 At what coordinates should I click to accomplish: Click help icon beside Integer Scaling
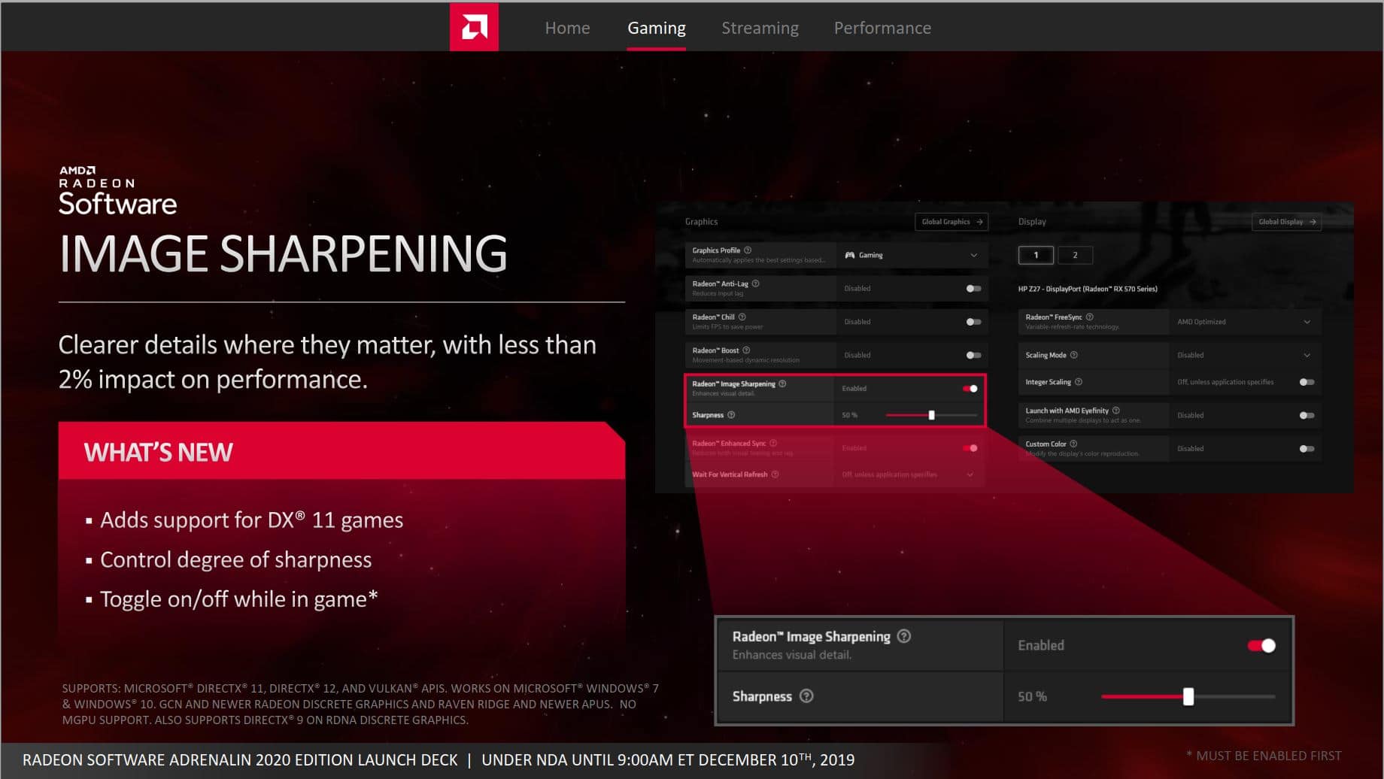point(1078,382)
